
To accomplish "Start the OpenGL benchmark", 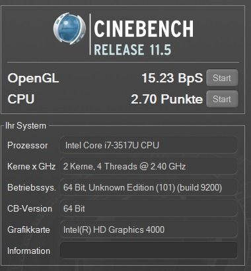I will [x=222, y=78].
